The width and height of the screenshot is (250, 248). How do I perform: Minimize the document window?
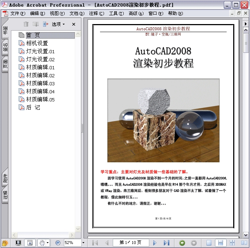(x=232, y=13)
